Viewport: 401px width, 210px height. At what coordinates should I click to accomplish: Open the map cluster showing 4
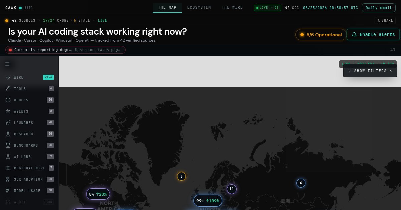click(x=301, y=183)
